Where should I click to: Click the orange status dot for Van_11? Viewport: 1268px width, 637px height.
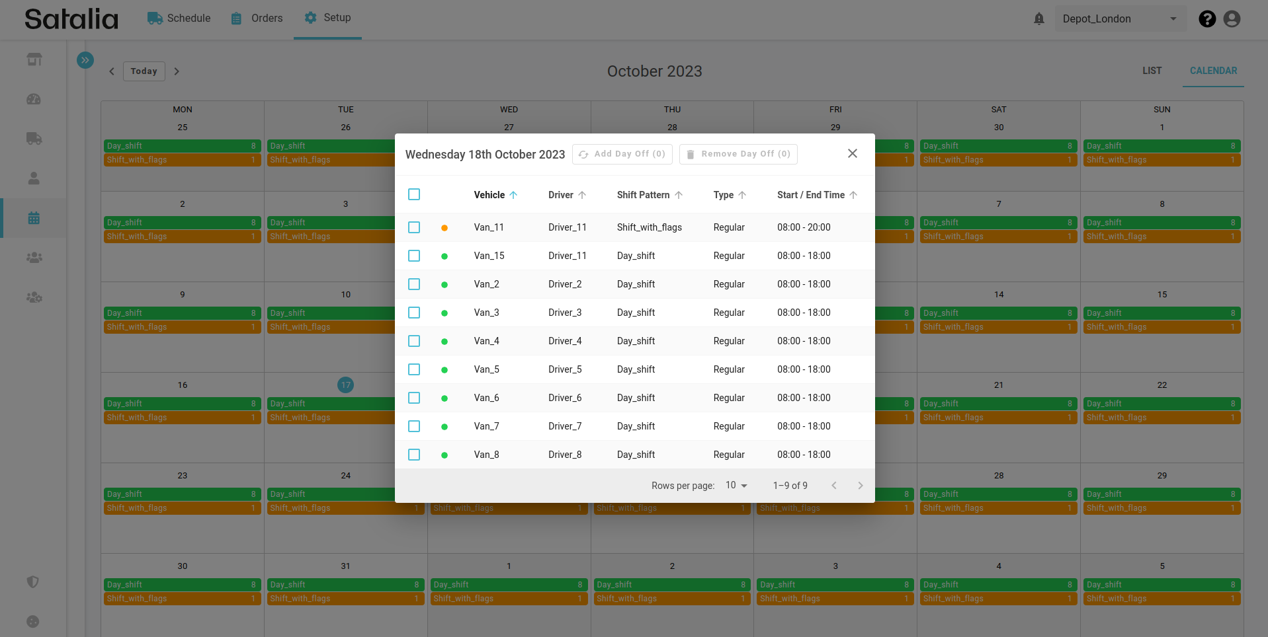click(x=444, y=228)
